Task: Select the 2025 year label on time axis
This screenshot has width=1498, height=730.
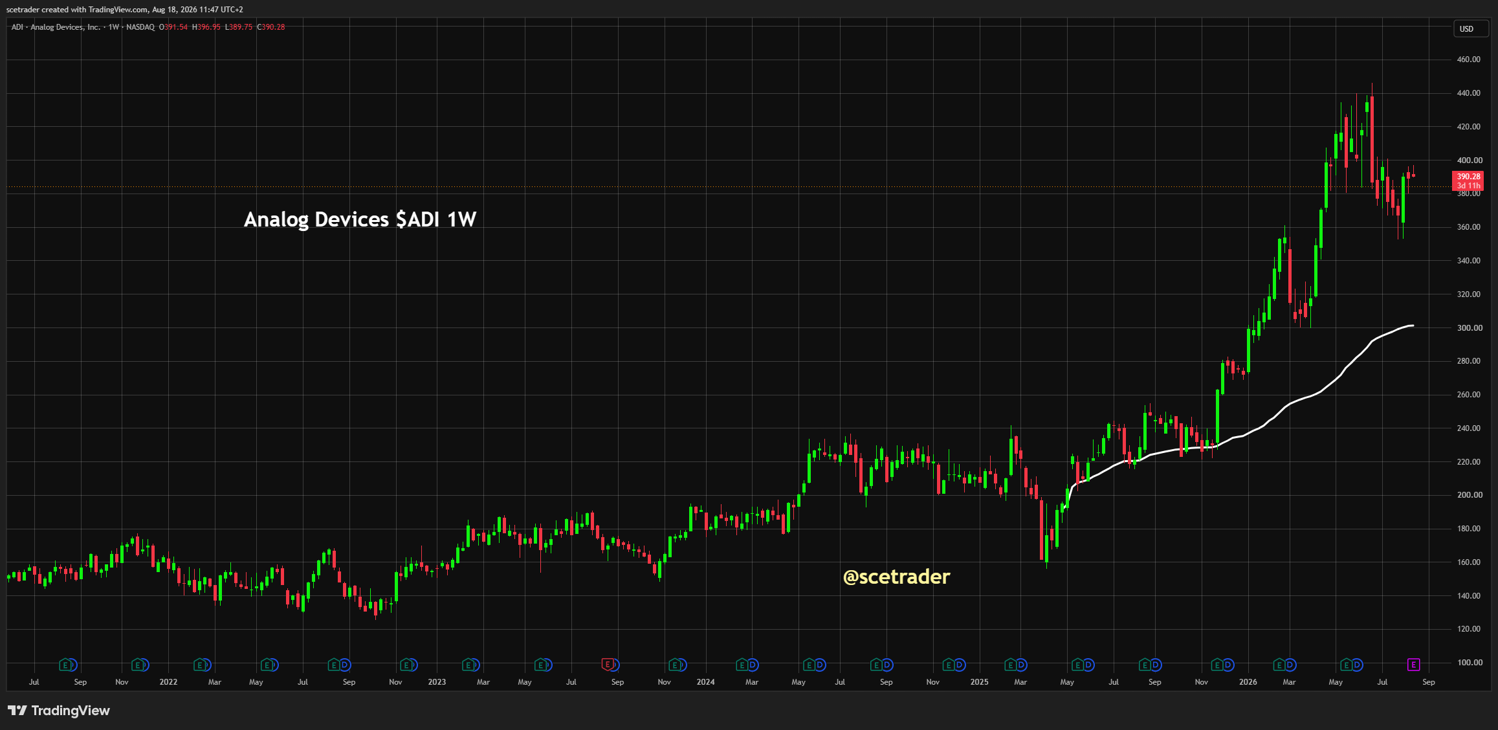Action: click(979, 682)
